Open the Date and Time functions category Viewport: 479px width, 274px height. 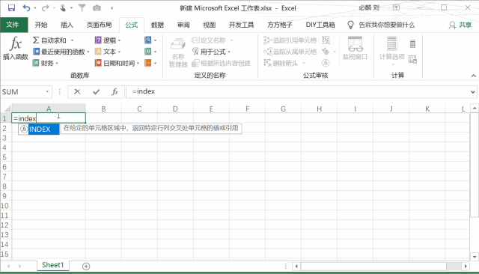click(117, 63)
